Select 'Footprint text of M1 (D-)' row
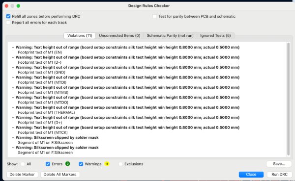The image size is (295, 181). pyautogui.click(x=40, y=62)
